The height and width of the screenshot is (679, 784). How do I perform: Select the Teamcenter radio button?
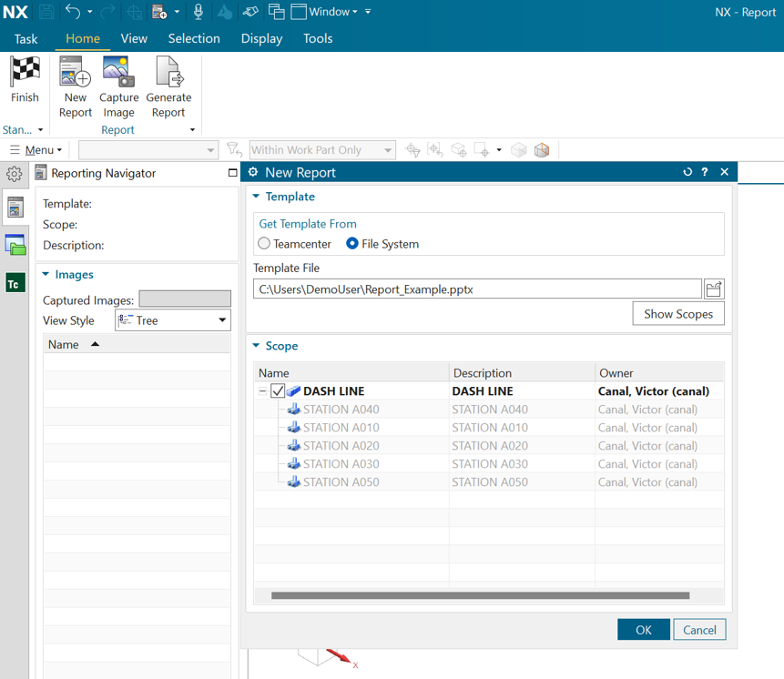point(264,244)
